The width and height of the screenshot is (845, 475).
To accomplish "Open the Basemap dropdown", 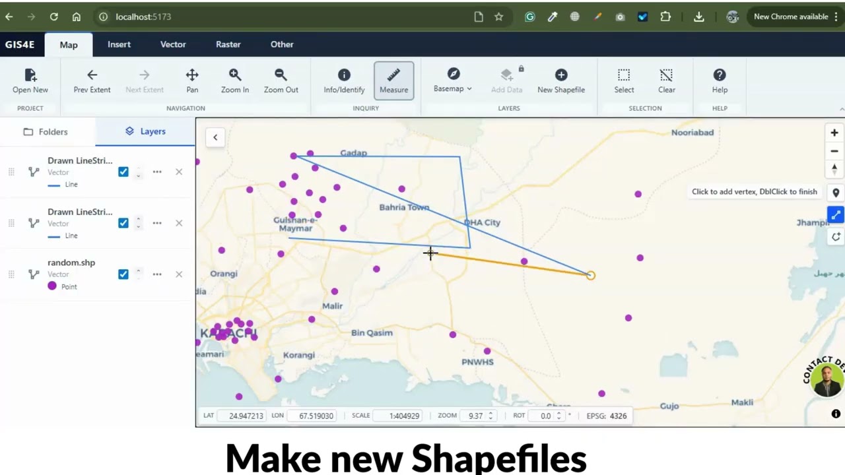I will point(453,81).
